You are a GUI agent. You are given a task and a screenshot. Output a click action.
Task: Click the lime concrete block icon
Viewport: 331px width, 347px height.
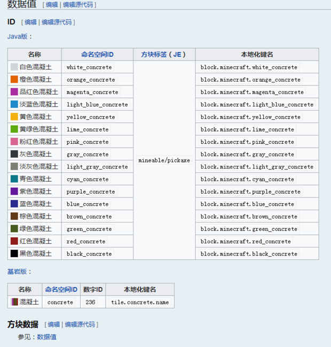pos(14,129)
